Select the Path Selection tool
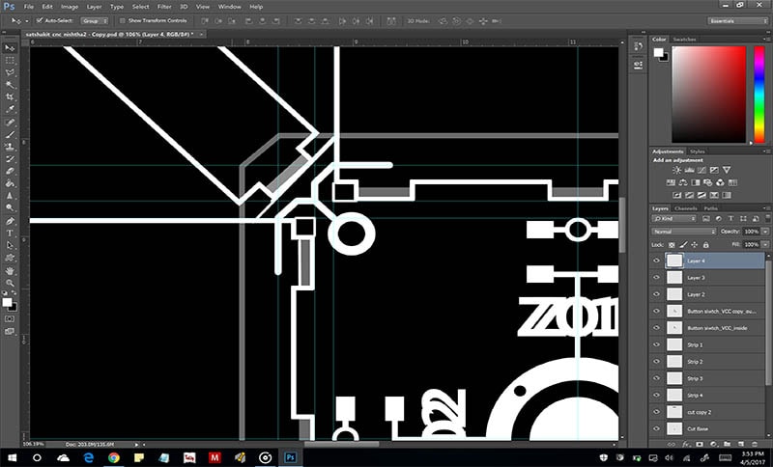This screenshot has width=773, height=467. [10, 245]
